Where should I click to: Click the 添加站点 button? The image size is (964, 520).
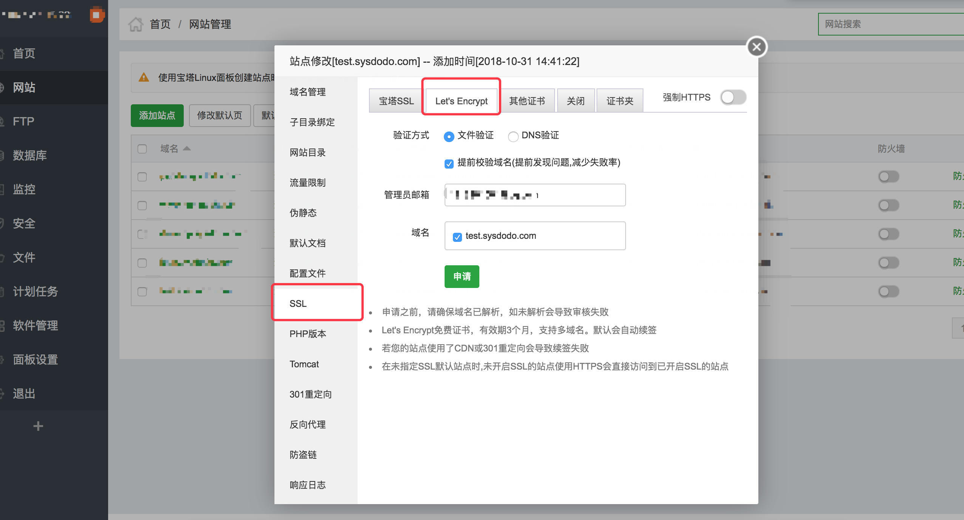click(x=157, y=116)
